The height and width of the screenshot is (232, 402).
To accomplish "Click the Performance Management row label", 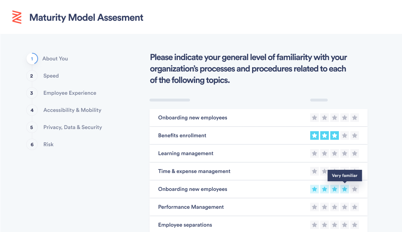I will coord(191,207).
